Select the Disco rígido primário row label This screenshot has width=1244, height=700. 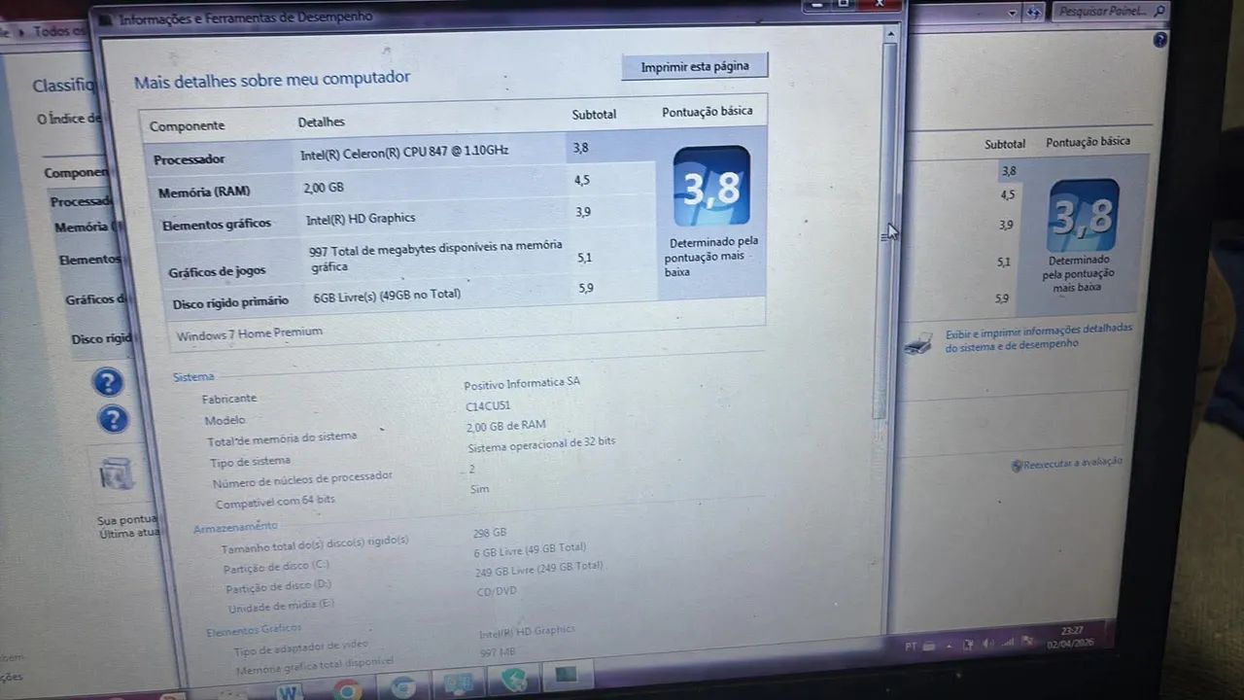pos(230,302)
